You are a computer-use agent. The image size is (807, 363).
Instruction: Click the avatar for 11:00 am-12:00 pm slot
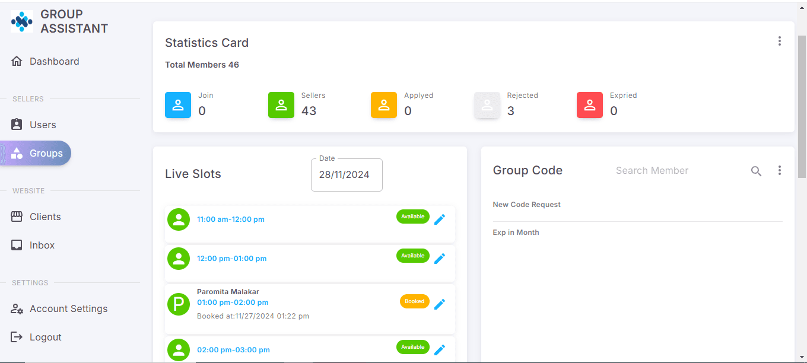(x=179, y=219)
